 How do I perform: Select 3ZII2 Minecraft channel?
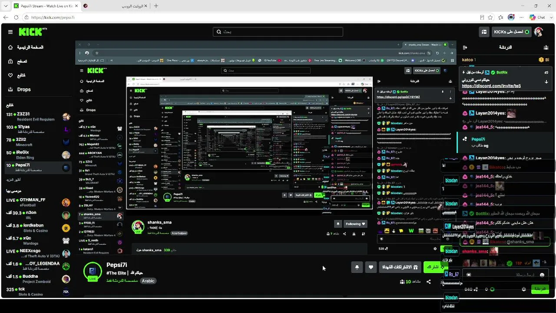pos(37,142)
